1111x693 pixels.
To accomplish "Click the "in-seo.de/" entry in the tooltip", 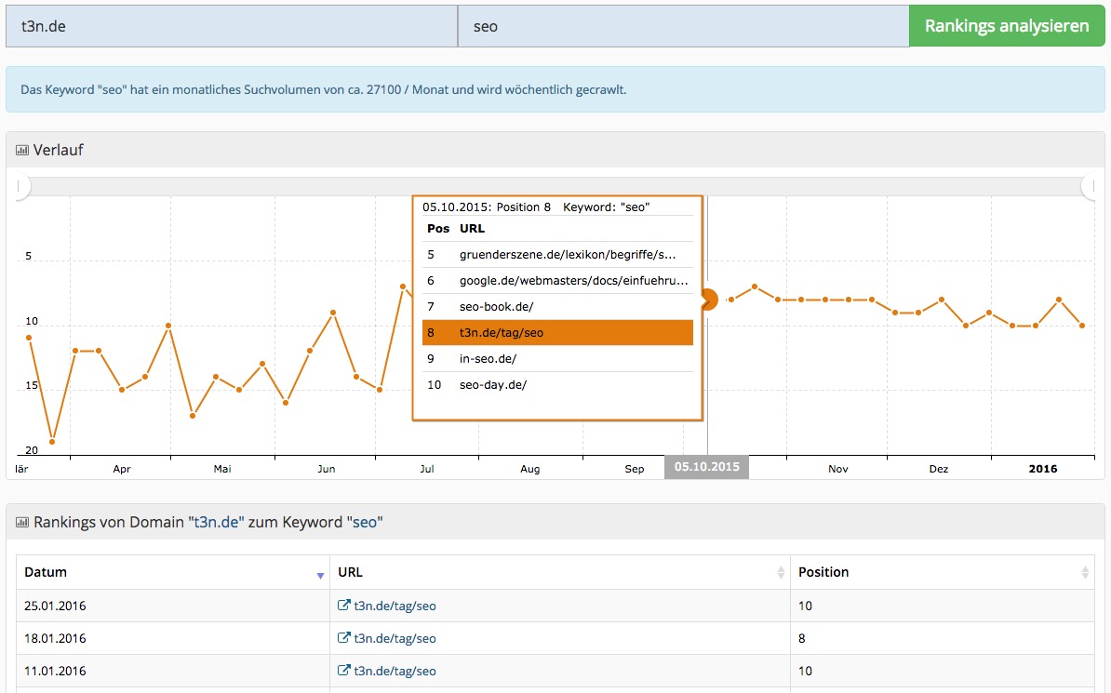I will (489, 358).
